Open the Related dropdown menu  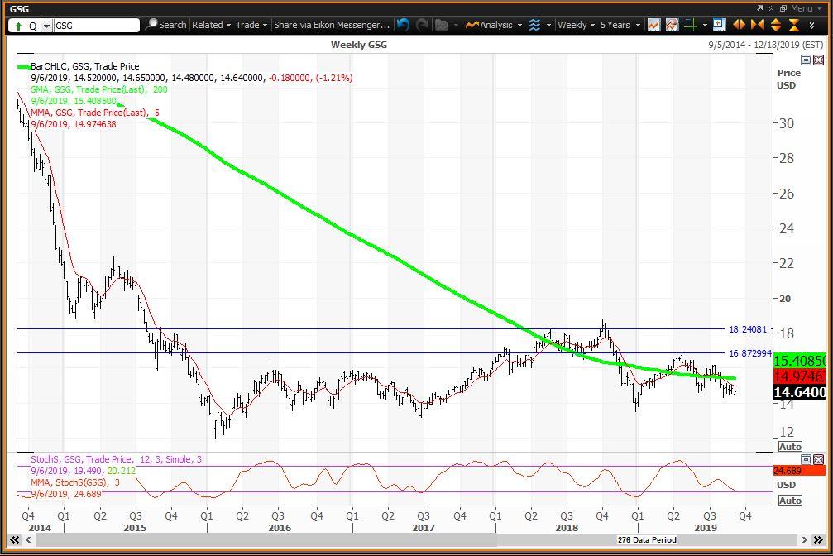tap(211, 25)
